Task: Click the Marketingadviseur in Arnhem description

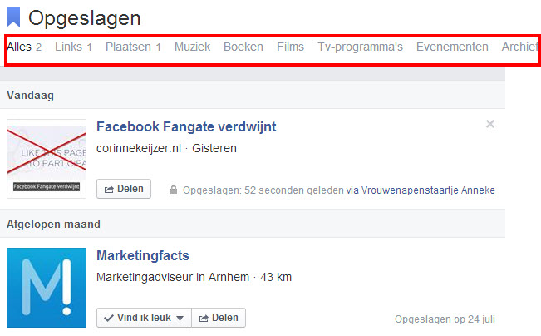Action: click(x=173, y=277)
